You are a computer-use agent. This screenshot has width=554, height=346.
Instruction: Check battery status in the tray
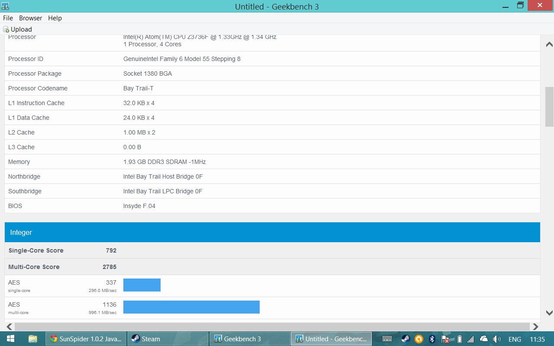tap(460, 339)
